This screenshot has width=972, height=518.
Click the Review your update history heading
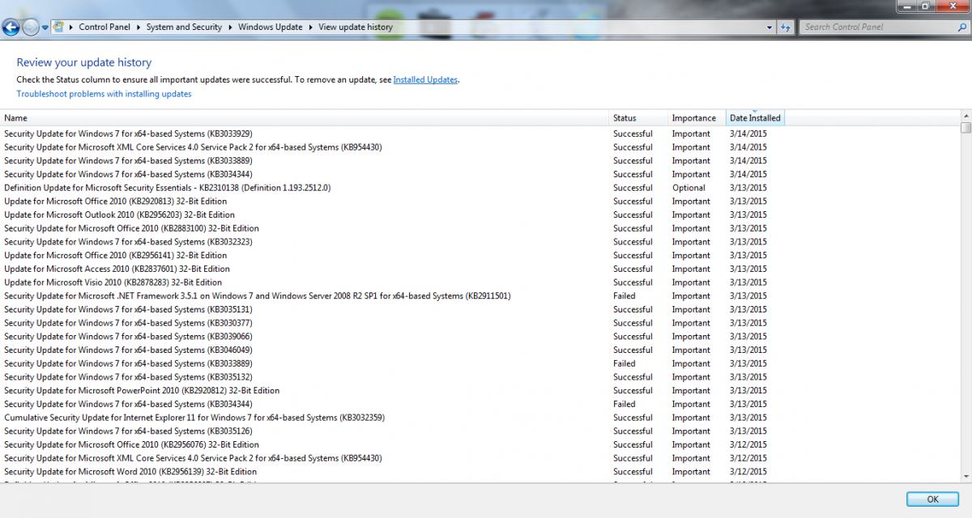click(84, 62)
